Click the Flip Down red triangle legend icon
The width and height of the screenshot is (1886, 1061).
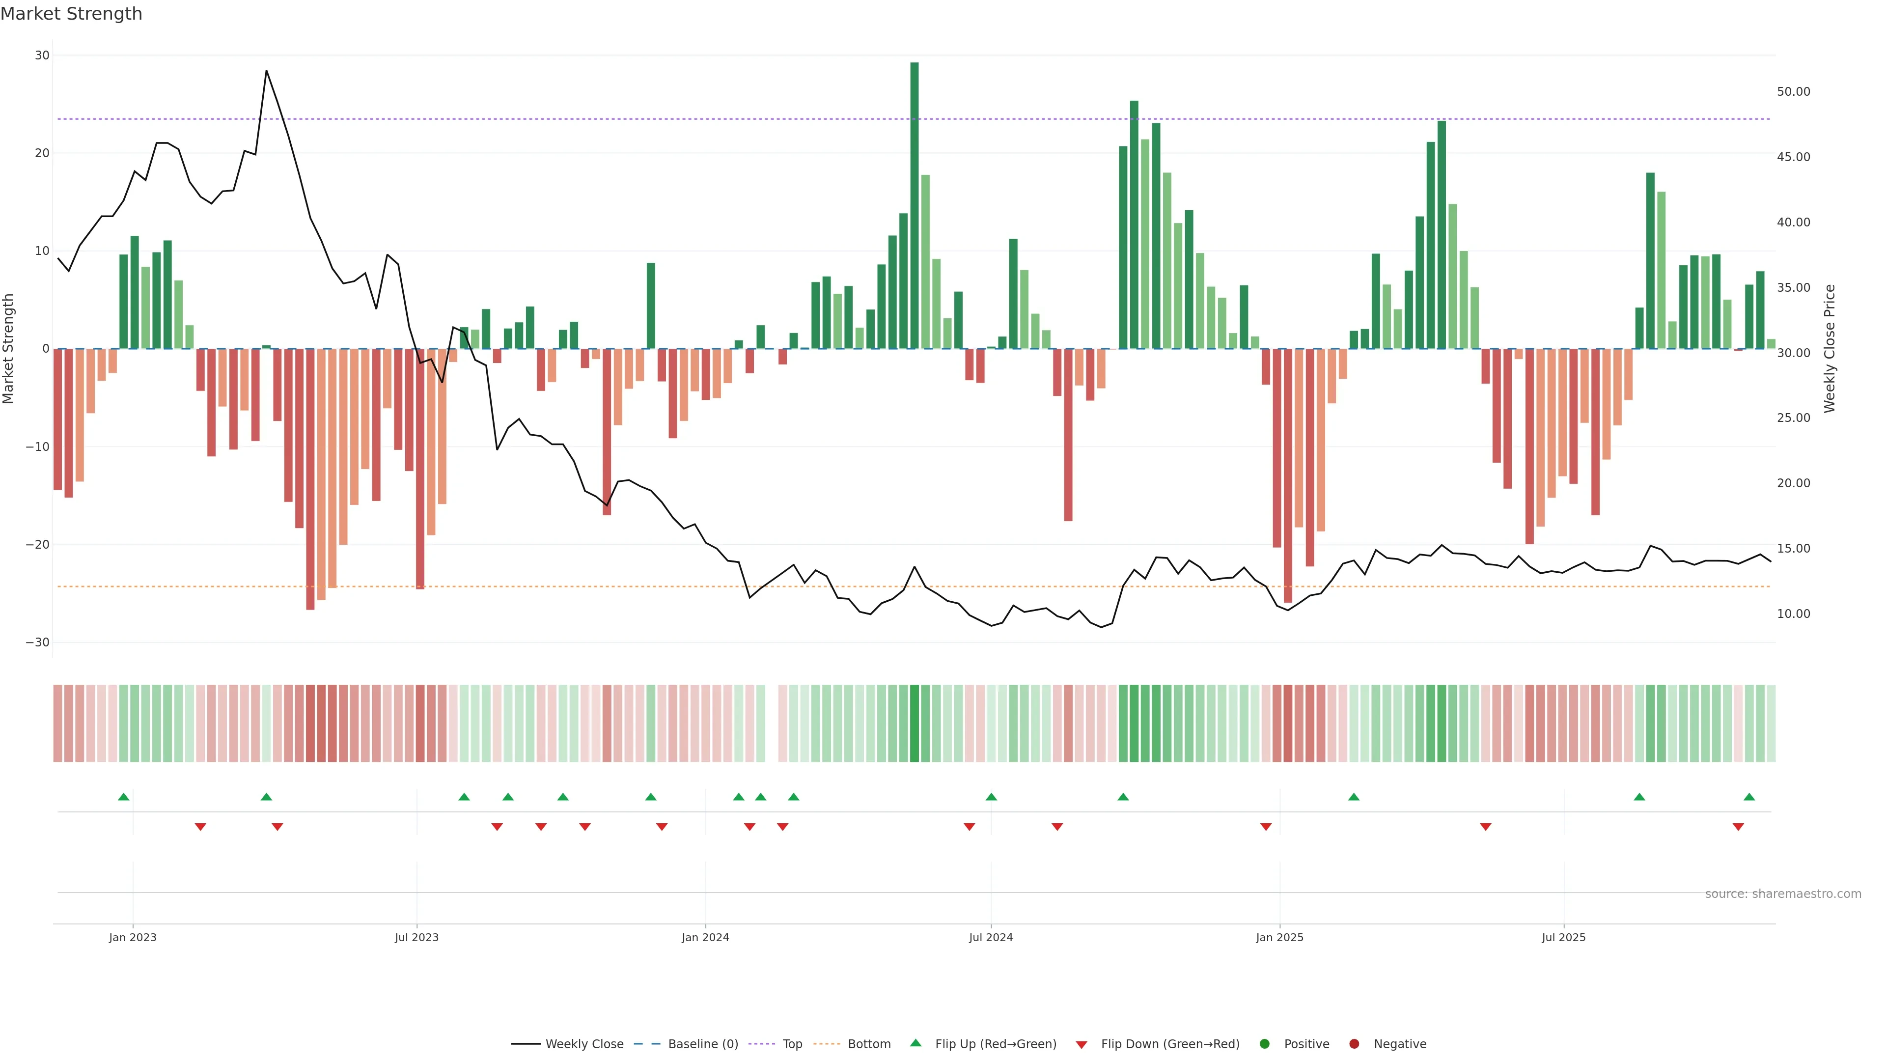click(1082, 1044)
